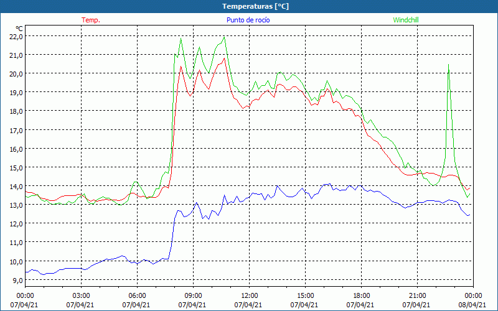This screenshot has width=498, height=311.
Task: Click the 18:00 time axis label
Action: (361, 295)
